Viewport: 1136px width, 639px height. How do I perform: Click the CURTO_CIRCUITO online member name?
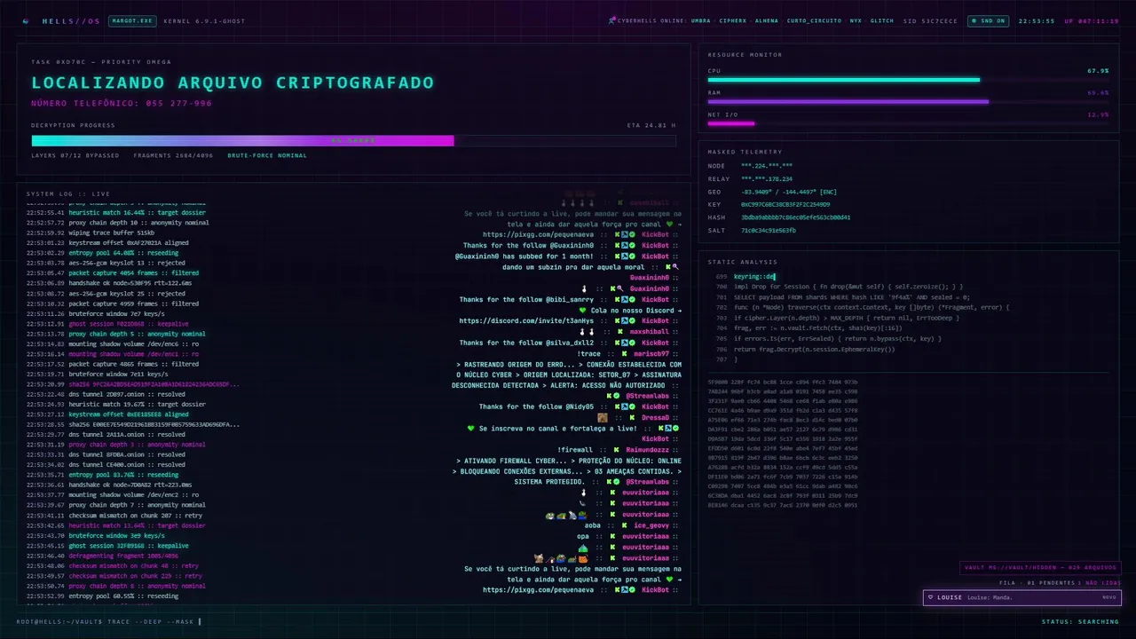coord(814,20)
